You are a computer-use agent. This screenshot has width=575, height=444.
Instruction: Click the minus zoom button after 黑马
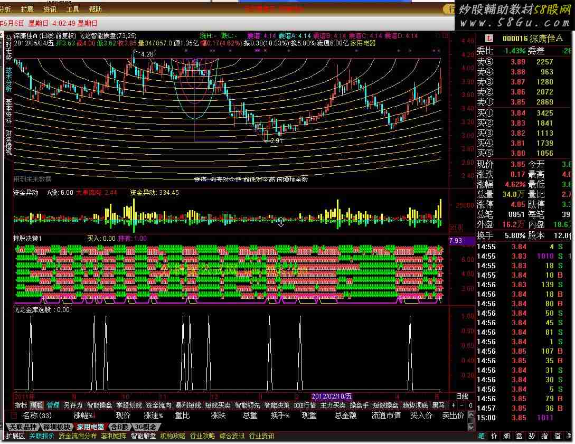click(x=462, y=405)
